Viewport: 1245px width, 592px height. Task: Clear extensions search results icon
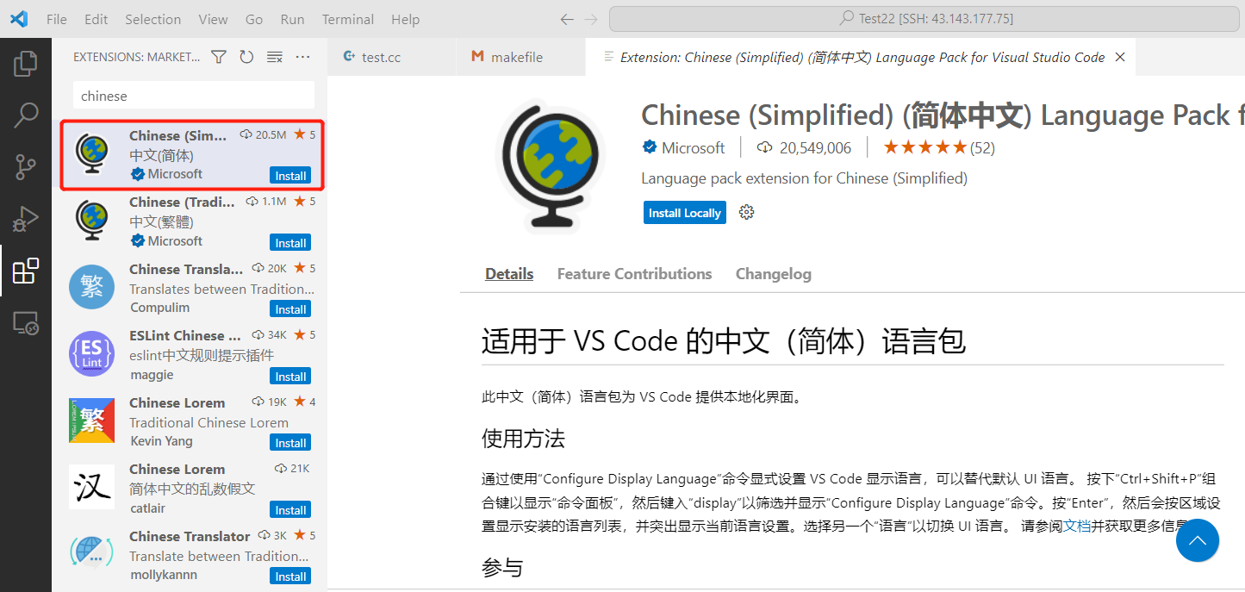[275, 57]
